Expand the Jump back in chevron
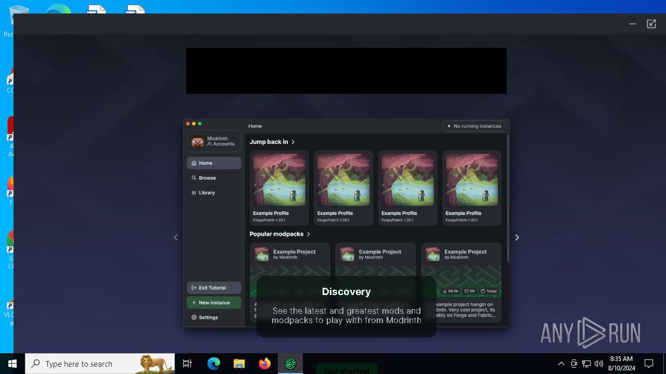Image resolution: width=666 pixels, height=374 pixels. coord(293,142)
